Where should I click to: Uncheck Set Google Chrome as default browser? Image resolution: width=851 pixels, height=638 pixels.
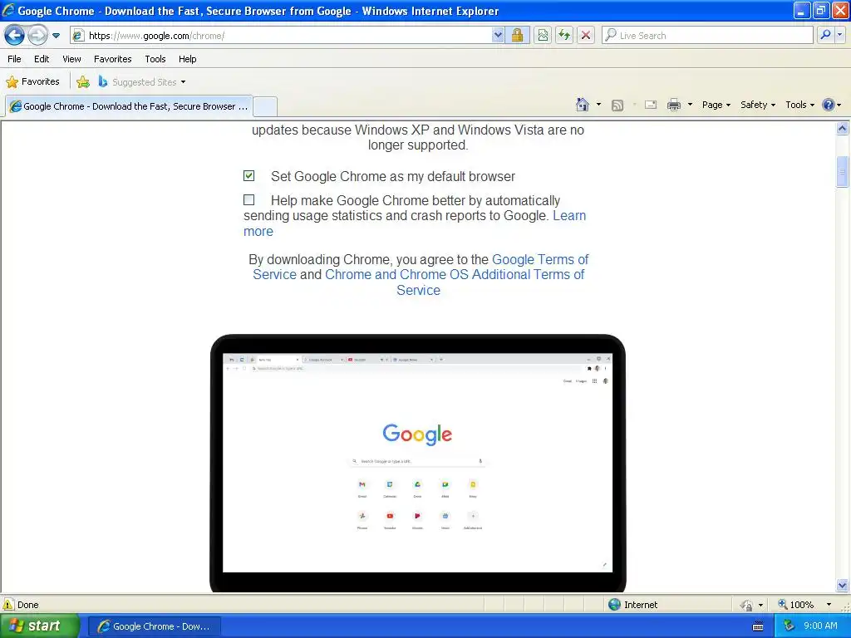click(x=248, y=176)
